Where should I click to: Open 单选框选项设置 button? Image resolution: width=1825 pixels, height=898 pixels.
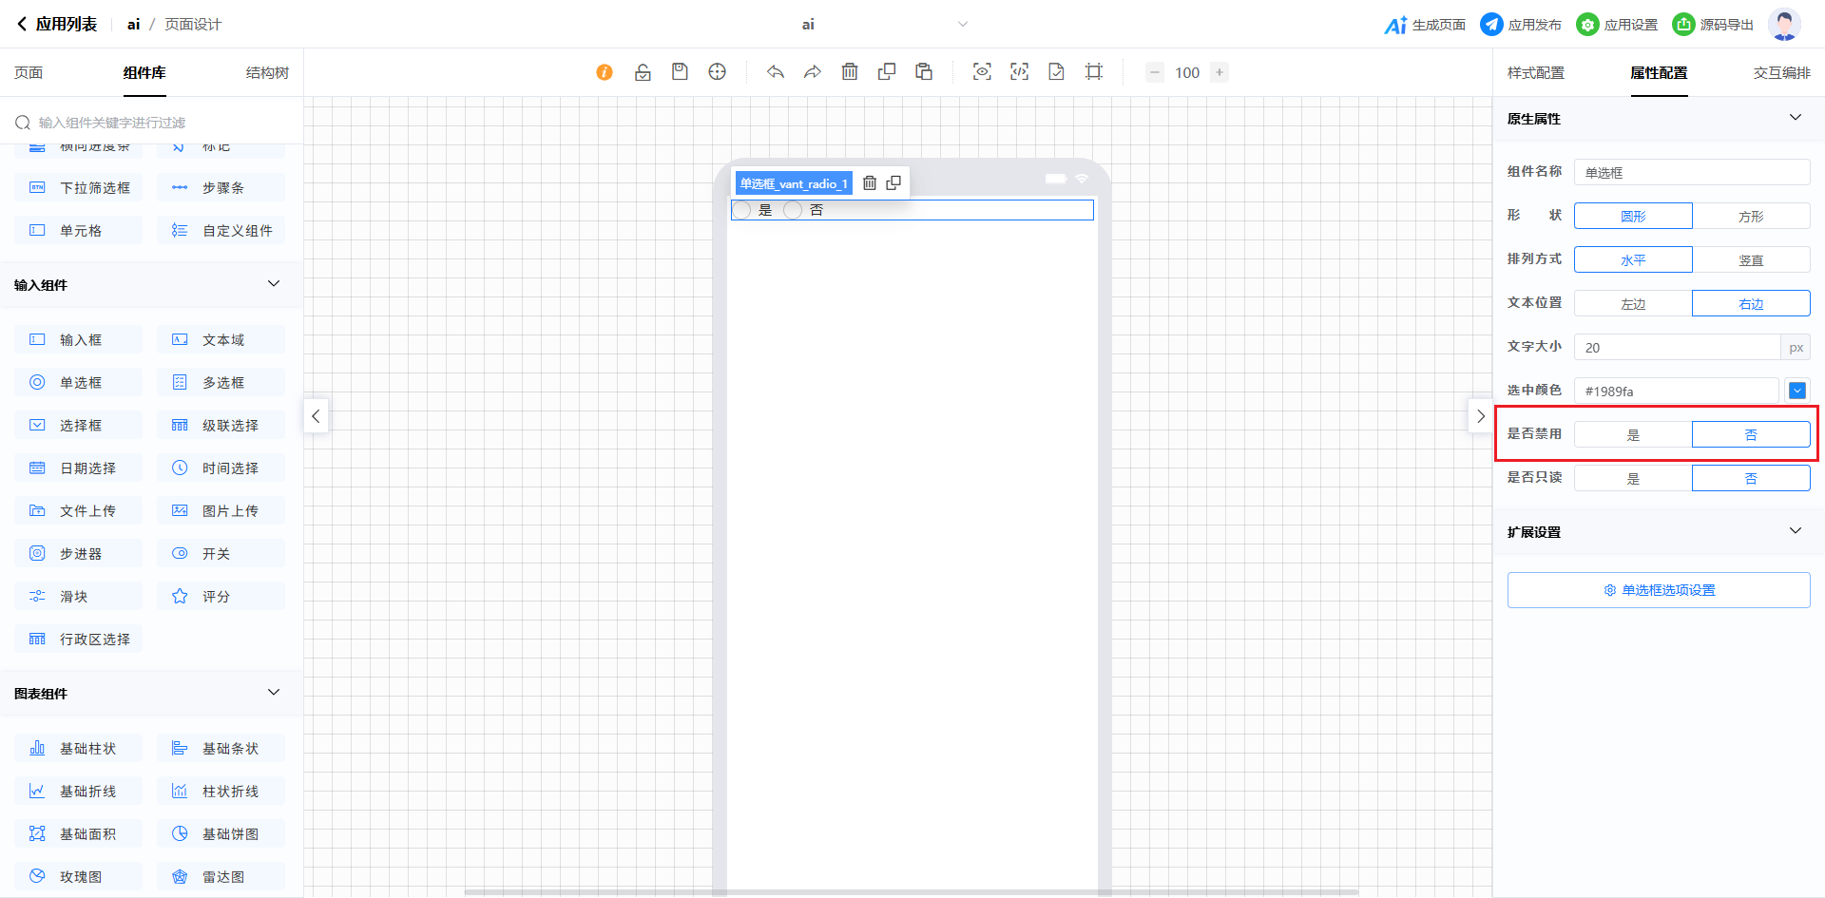[1659, 590]
